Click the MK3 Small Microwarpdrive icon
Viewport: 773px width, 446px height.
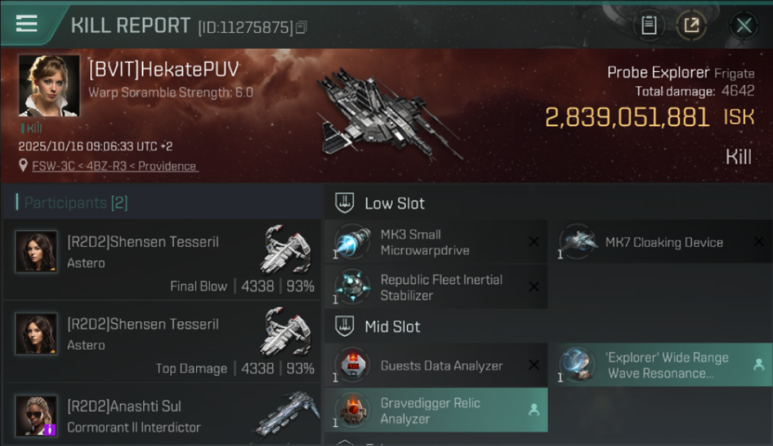(353, 242)
